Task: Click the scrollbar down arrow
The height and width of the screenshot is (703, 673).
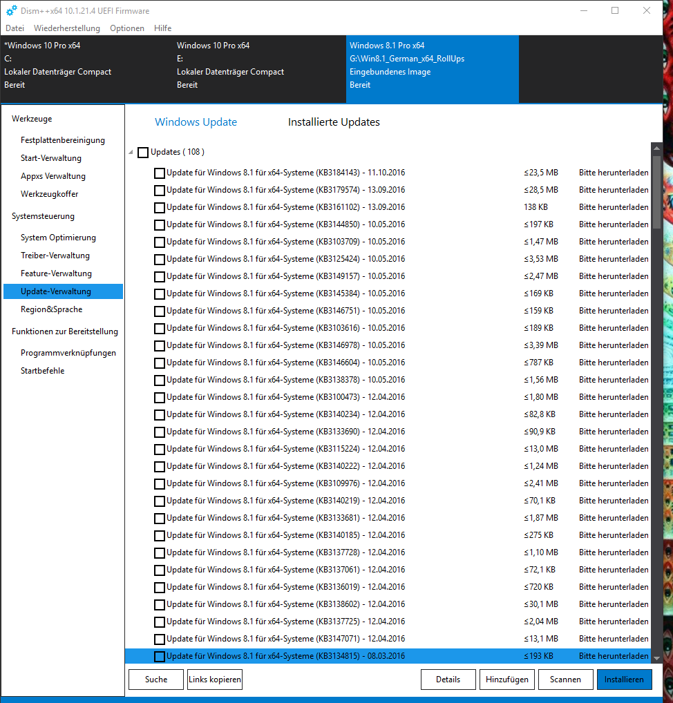Action: click(x=657, y=659)
